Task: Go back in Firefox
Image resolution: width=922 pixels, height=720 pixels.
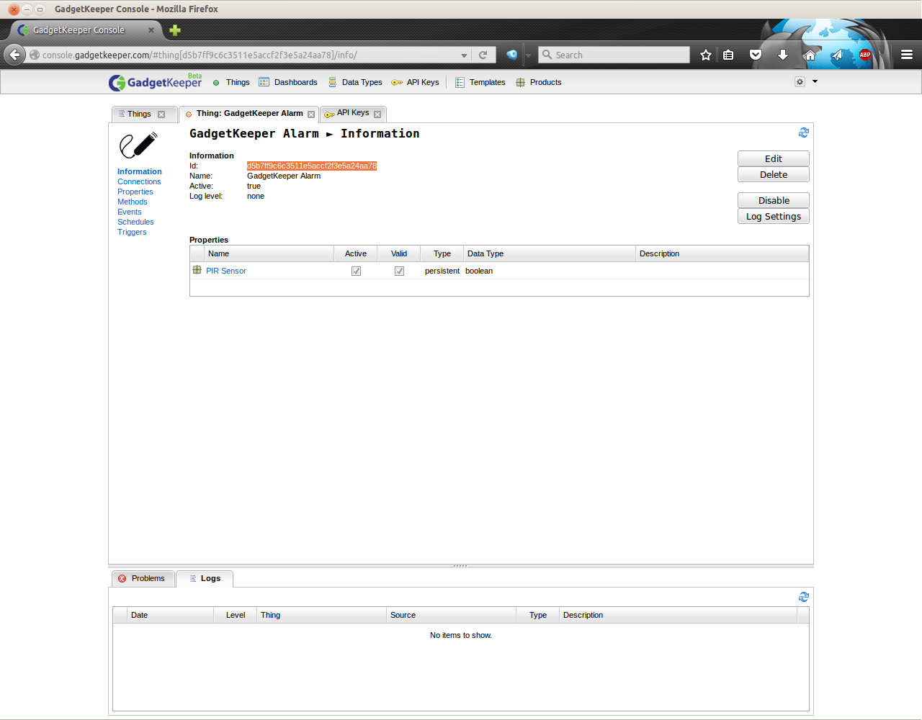Action: coord(14,55)
